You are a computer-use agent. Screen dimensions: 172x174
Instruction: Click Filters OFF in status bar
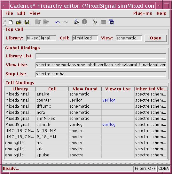click(x=145, y=169)
